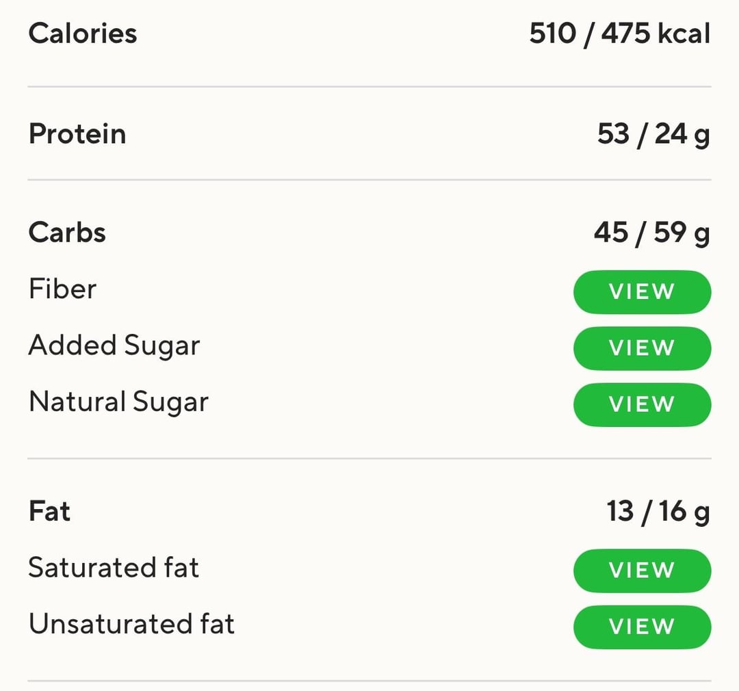Tap VIEW next to Natural Sugar

[642, 404]
